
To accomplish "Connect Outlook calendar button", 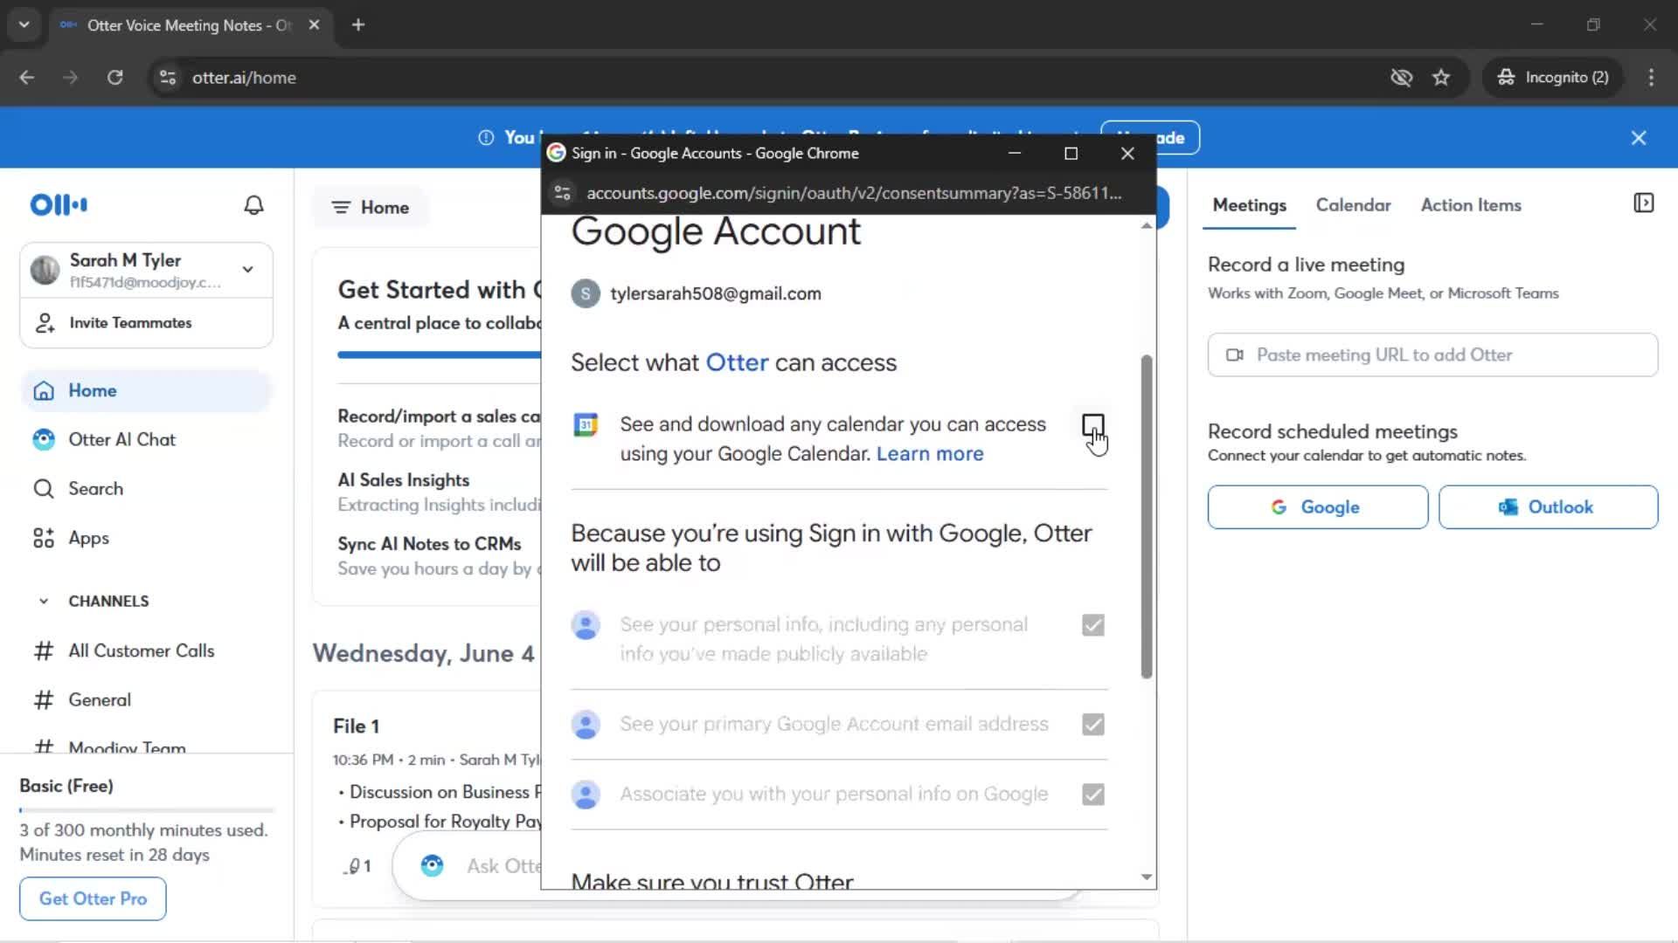I will point(1548,507).
